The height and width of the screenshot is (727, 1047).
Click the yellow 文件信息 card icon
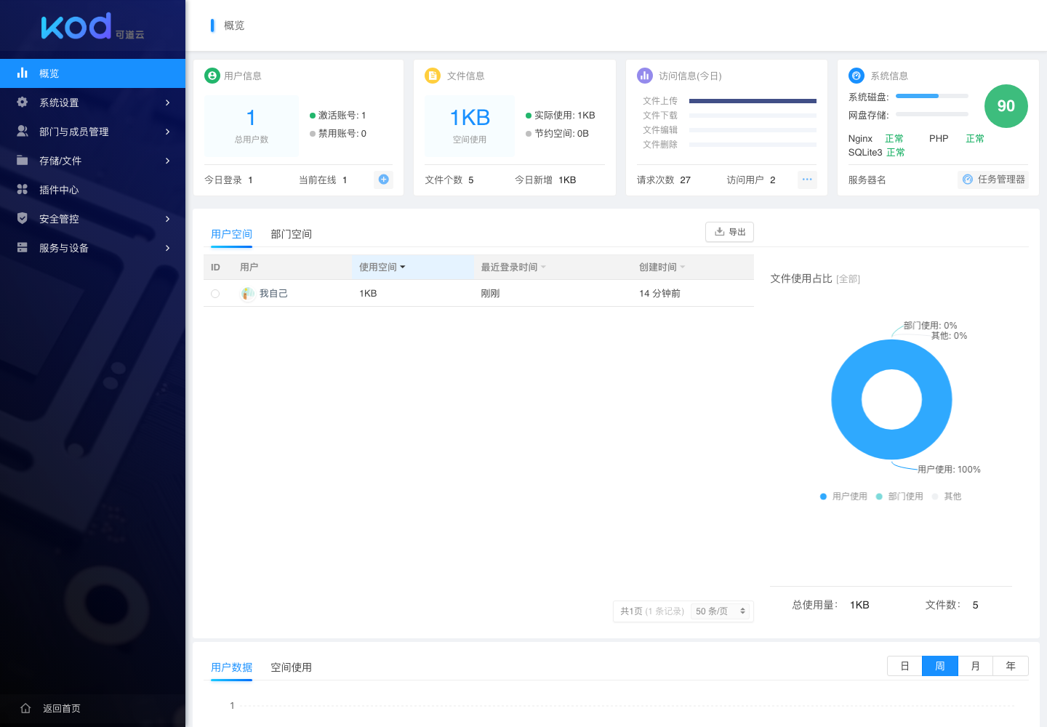pyautogui.click(x=433, y=76)
